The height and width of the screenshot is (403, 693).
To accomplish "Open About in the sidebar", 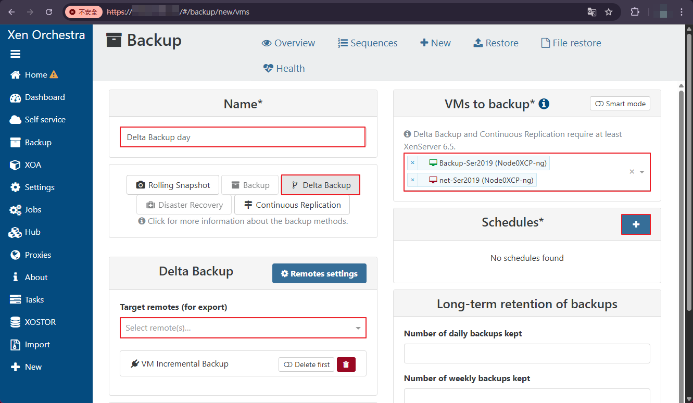I will (29, 277).
